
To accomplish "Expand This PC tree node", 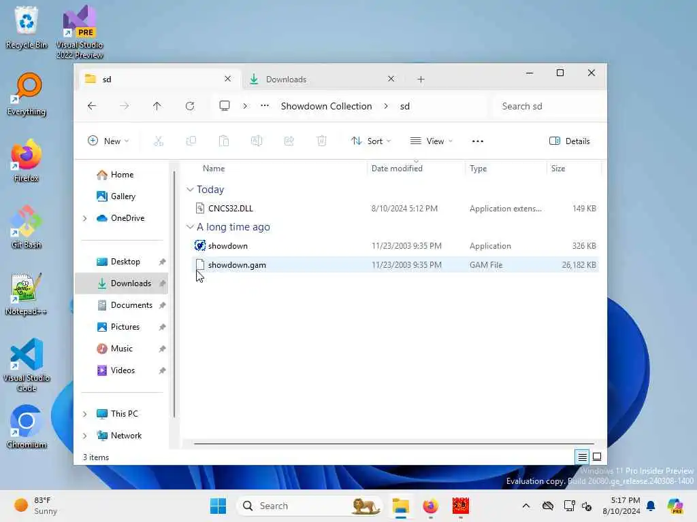I will pos(84,414).
